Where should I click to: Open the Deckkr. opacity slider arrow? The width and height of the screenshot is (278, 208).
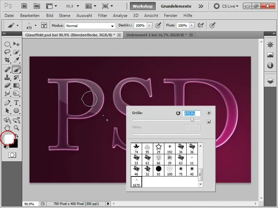(x=149, y=25)
